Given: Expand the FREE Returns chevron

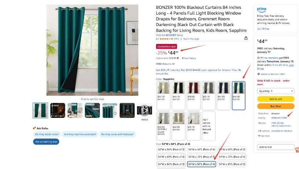Looking at the screenshot, I should (173, 64).
